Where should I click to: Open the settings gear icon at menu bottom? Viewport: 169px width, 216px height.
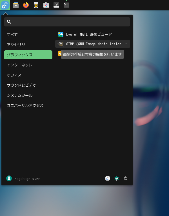pyautogui.click(x=117, y=178)
